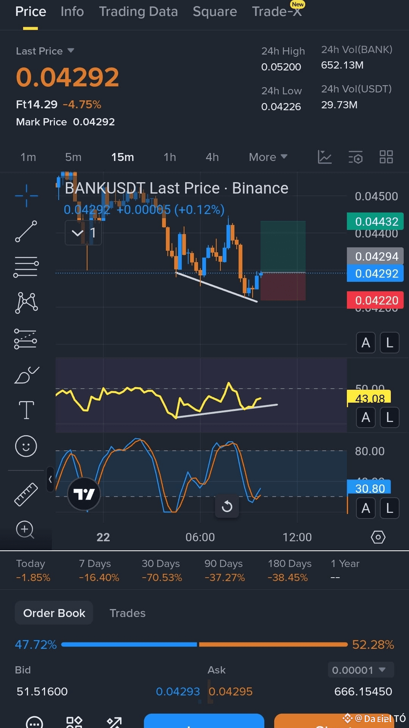Activate the zoom in tool
The height and width of the screenshot is (728, 409).
click(25, 530)
